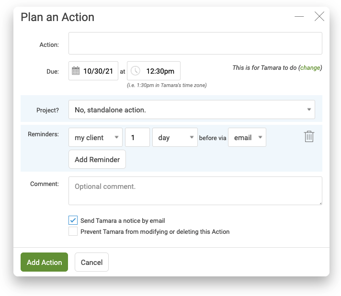341x296 pixels.
Task: Click the comment box resize handle
Action: (320, 203)
